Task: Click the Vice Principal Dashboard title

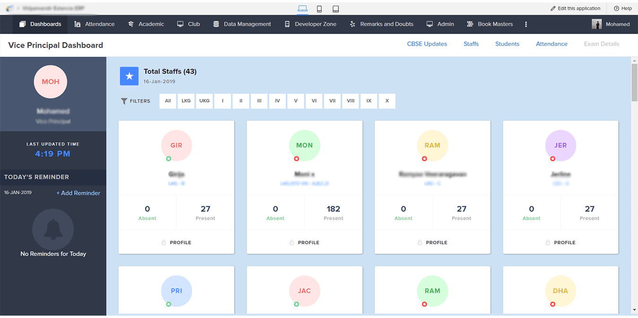Action: 56,45
